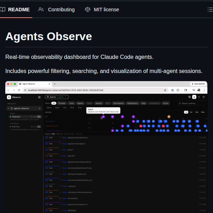The width and height of the screenshot is (213, 213).
Task: Click the Search events input field
Action: click(191, 103)
